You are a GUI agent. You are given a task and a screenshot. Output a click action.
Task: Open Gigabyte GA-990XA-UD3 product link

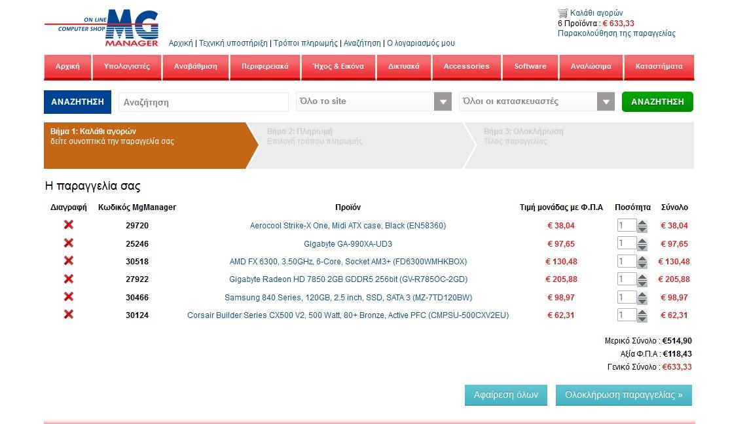click(x=348, y=243)
